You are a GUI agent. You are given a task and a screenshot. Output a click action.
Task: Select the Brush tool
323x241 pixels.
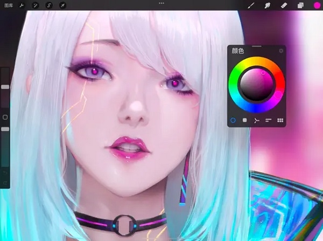pos(251,5)
